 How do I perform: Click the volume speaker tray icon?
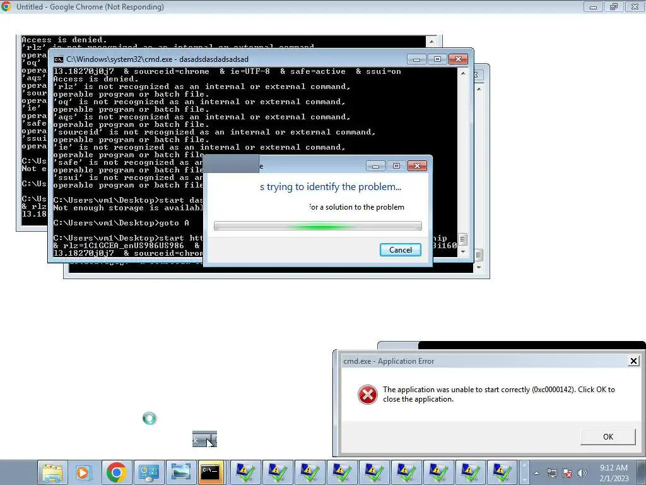(x=582, y=473)
